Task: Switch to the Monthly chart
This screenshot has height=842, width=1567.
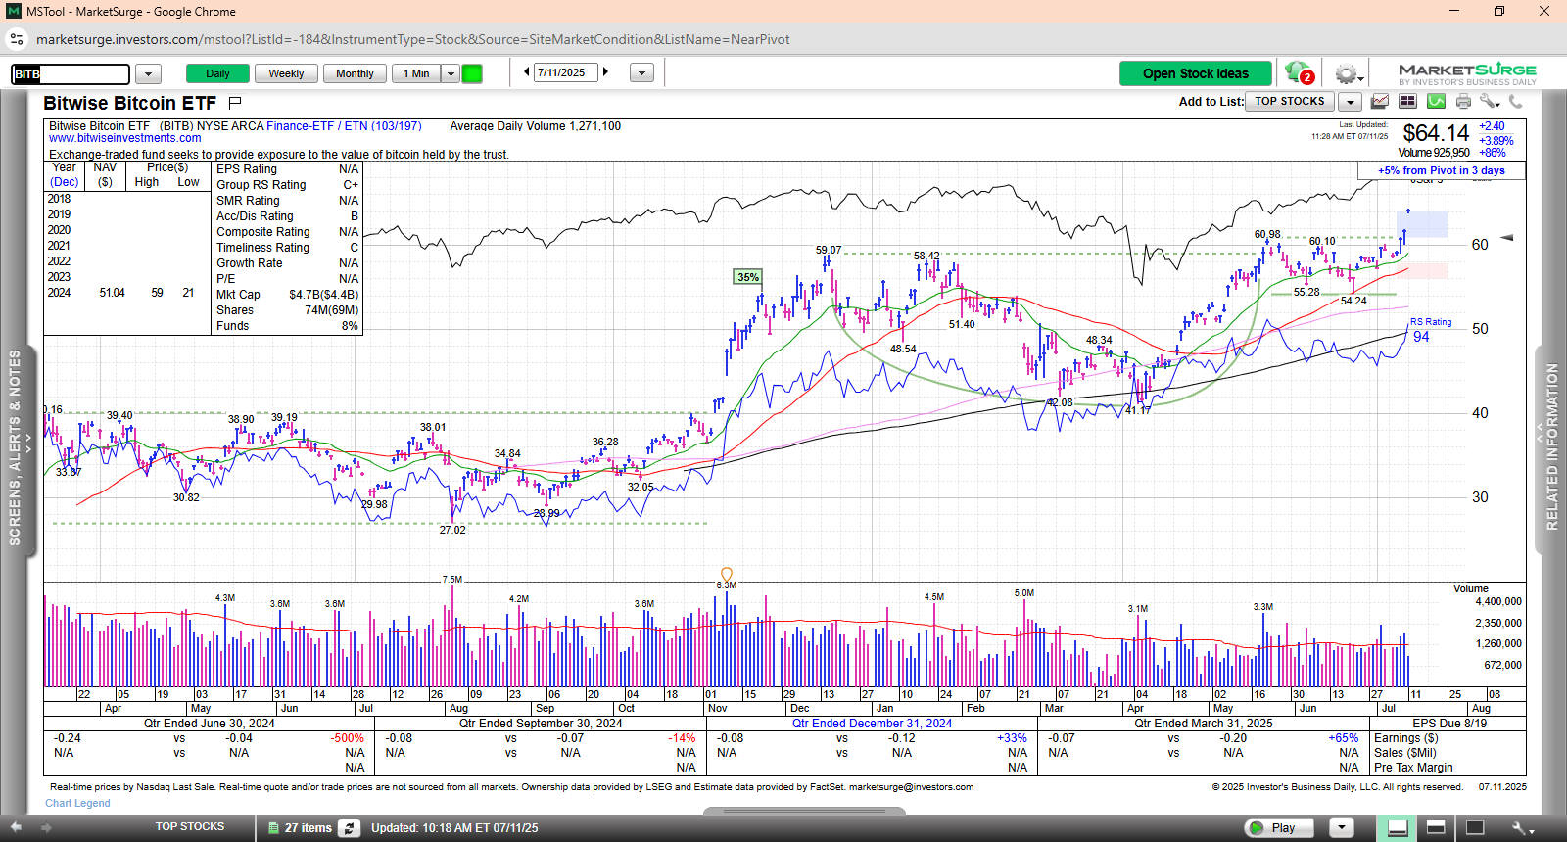Action: pyautogui.click(x=355, y=73)
